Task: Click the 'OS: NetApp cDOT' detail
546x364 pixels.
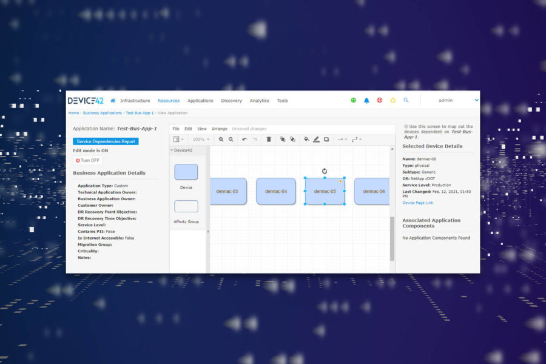Action: point(419,179)
